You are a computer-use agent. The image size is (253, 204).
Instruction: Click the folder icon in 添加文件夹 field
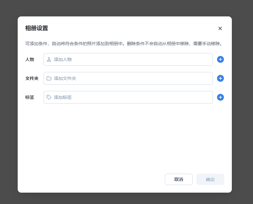(49, 78)
